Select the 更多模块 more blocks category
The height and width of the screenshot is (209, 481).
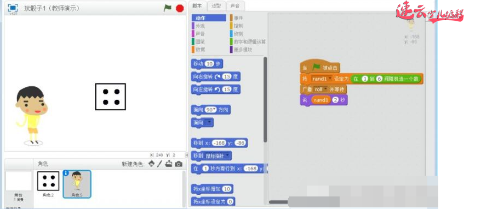click(x=243, y=49)
